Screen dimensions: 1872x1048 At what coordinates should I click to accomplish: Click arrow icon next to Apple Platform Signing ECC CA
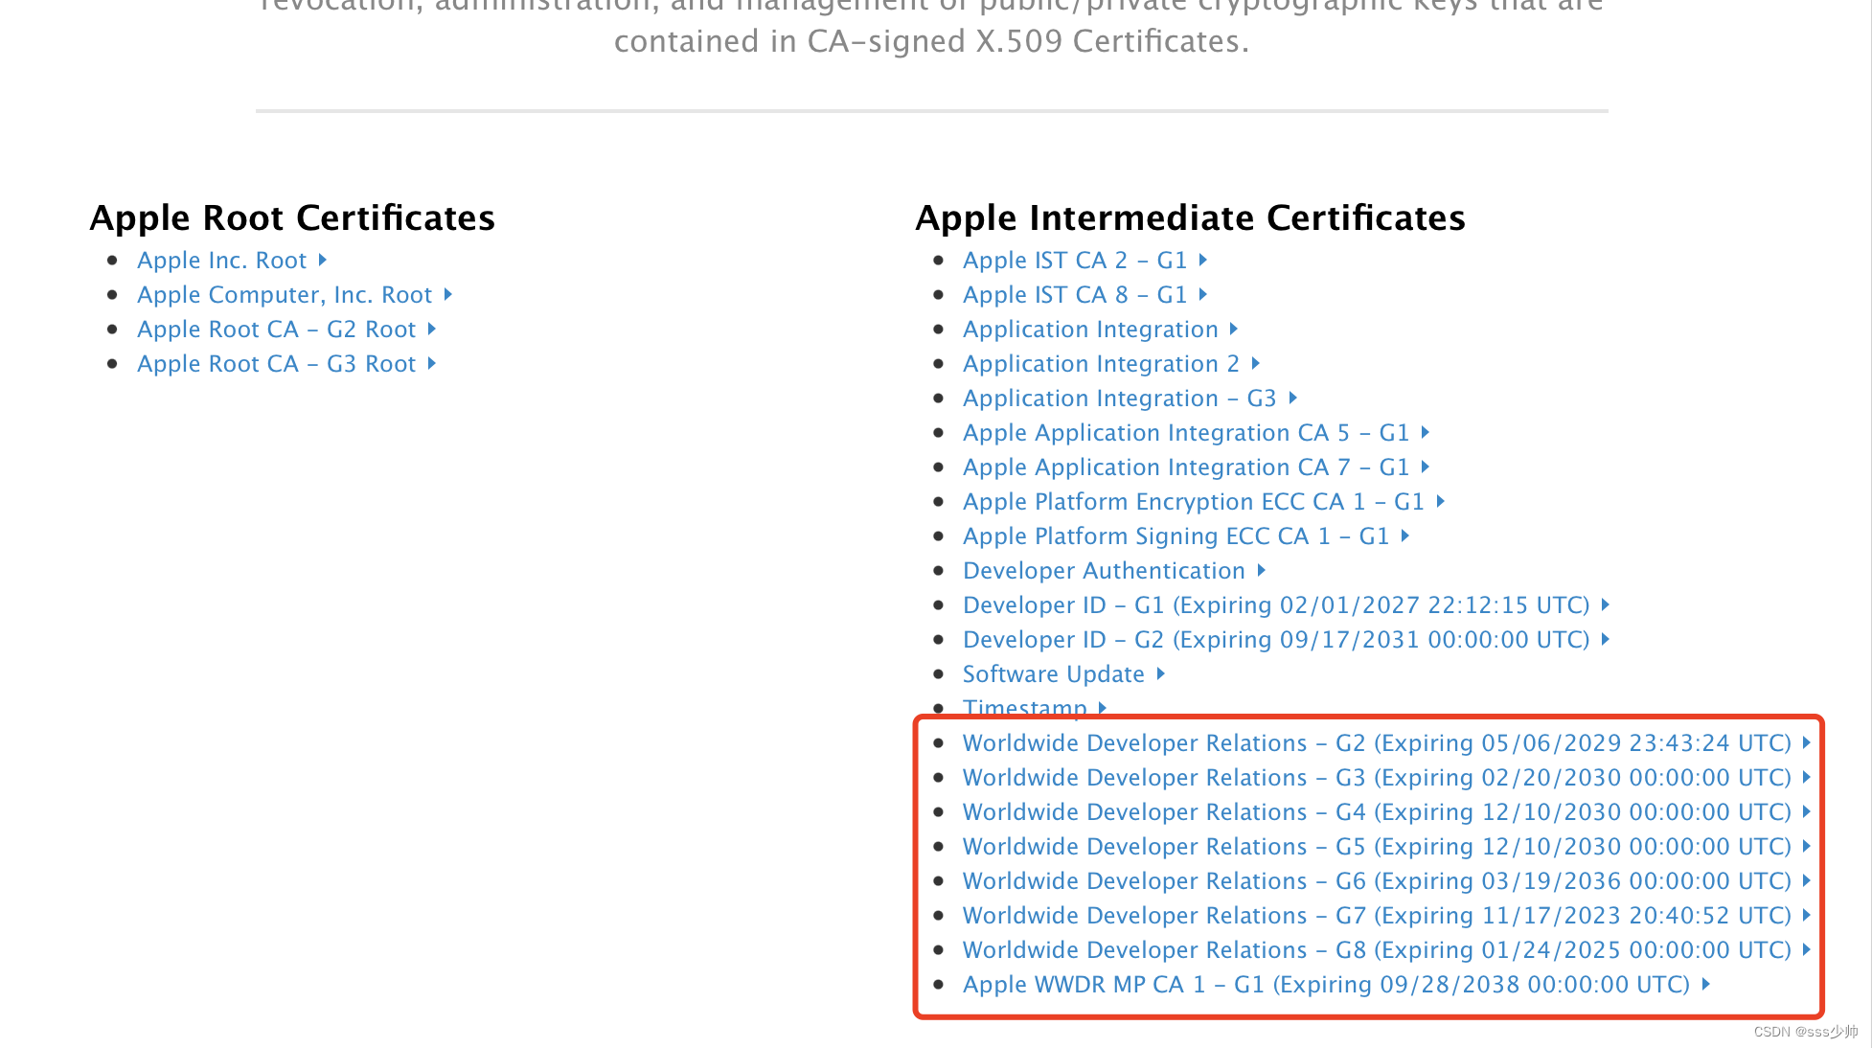(x=1405, y=536)
